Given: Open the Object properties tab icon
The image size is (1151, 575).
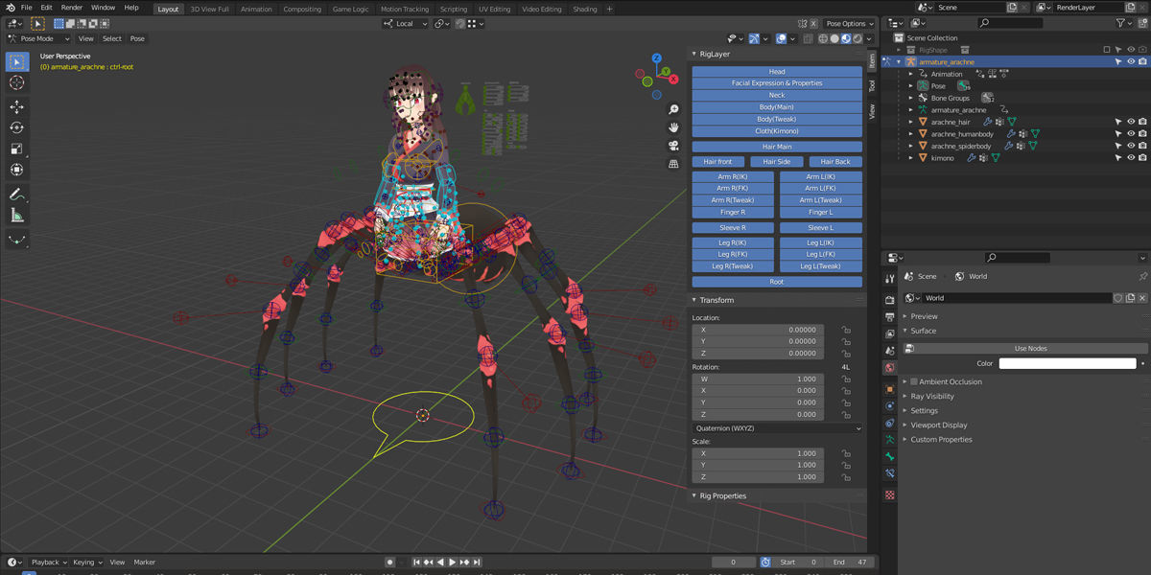Looking at the screenshot, I should (x=890, y=389).
